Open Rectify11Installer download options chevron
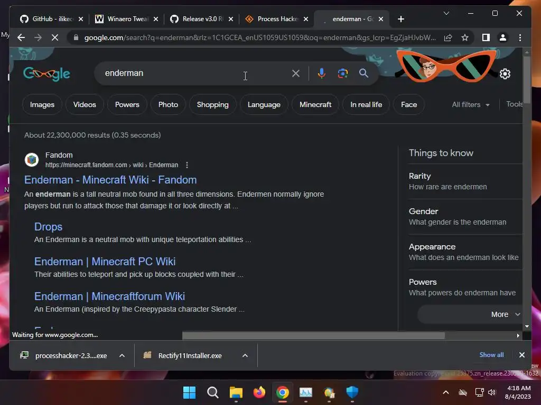Screen dimensions: 541x405 click(245, 355)
